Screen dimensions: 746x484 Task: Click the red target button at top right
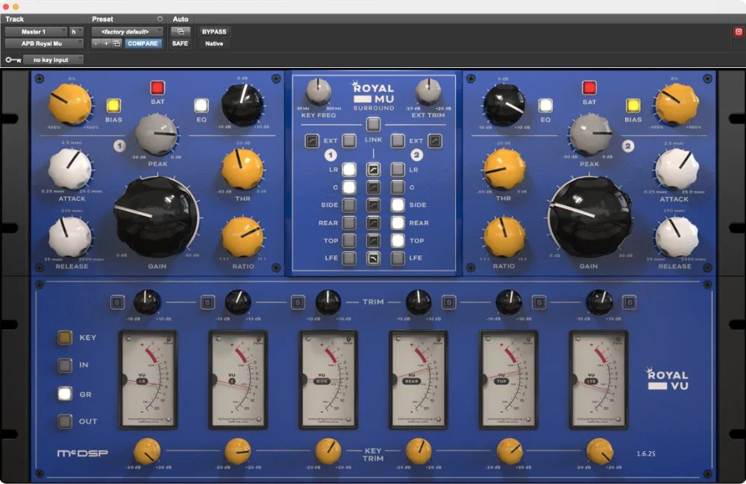point(739,31)
